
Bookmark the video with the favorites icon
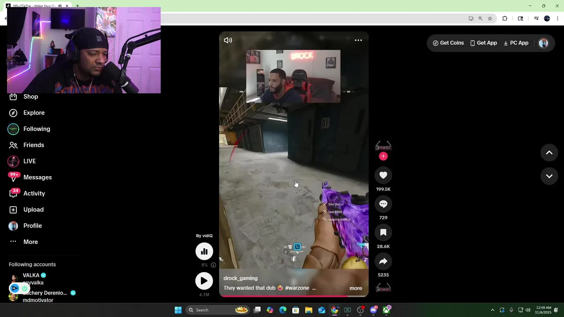pos(383,232)
